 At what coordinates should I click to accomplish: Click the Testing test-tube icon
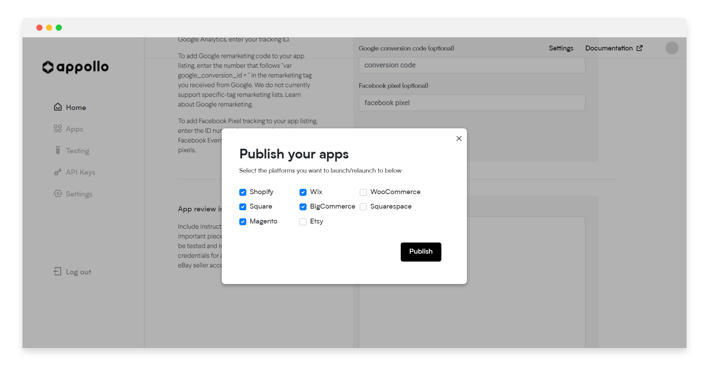pos(58,150)
